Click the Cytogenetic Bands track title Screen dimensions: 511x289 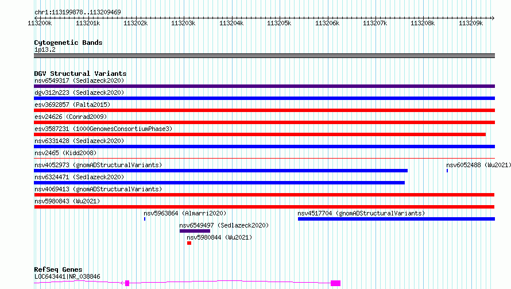(68, 43)
